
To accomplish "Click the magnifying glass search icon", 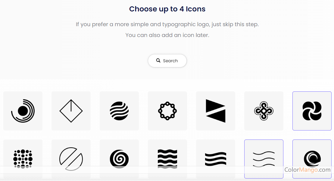I will [158, 61].
